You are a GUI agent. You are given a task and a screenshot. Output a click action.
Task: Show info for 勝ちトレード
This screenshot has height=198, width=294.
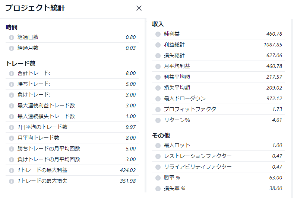tap(12, 84)
